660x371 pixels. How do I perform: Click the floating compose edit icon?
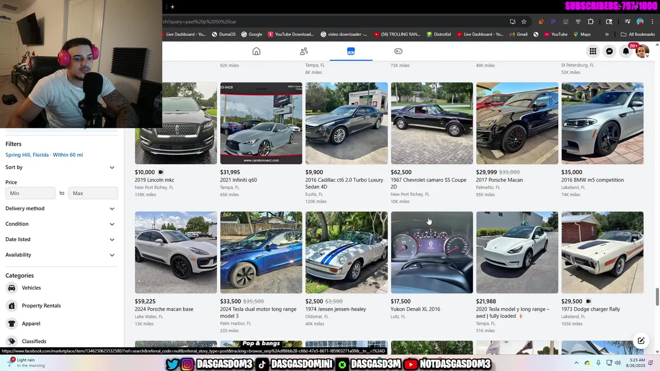tap(641, 341)
